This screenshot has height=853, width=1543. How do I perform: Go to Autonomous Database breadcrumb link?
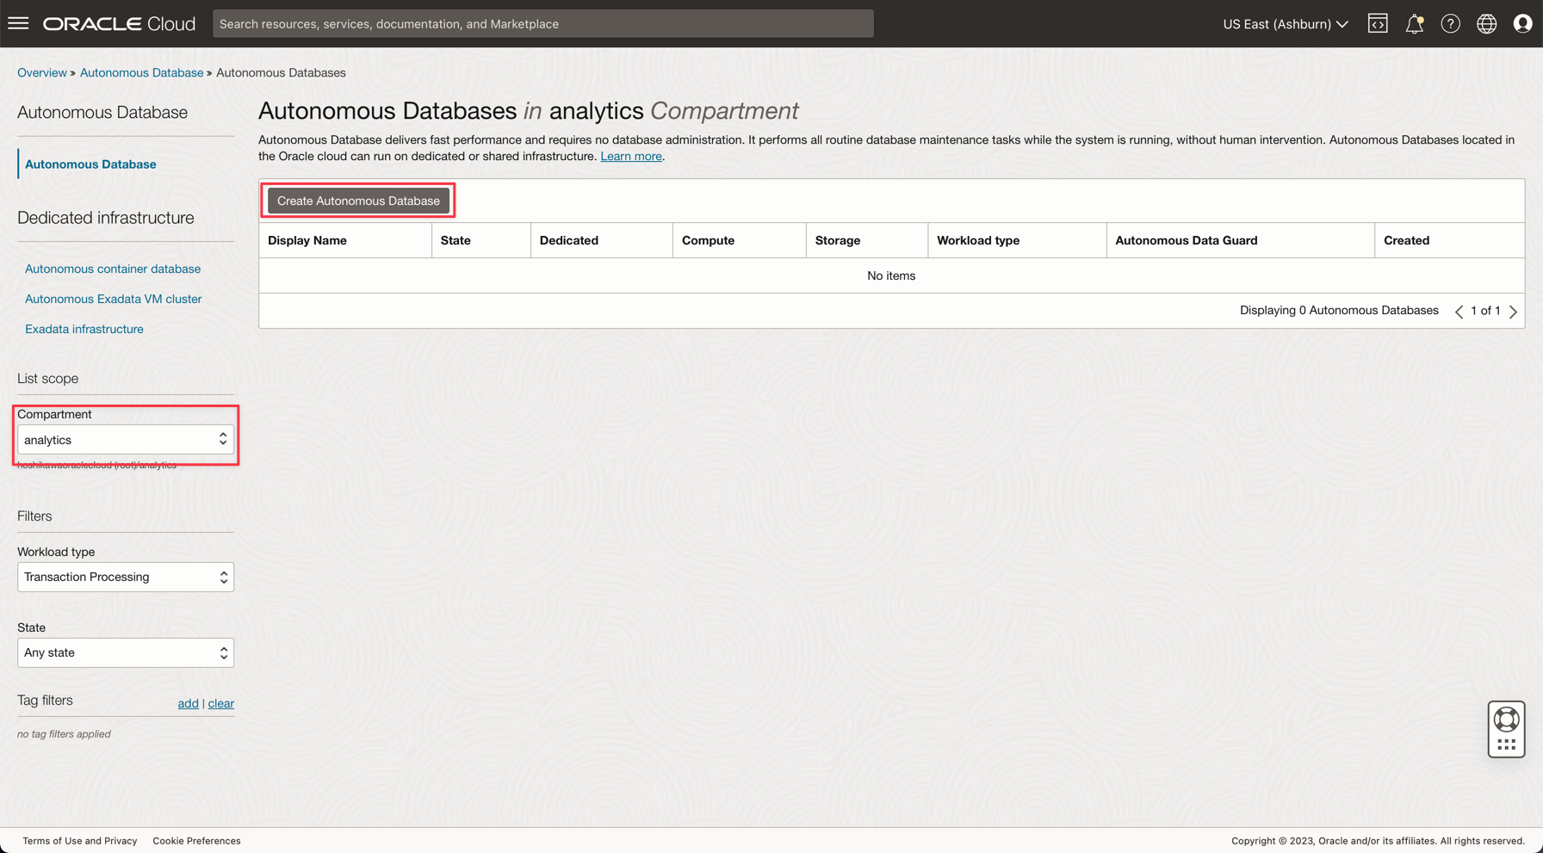[x=141, y=72]
